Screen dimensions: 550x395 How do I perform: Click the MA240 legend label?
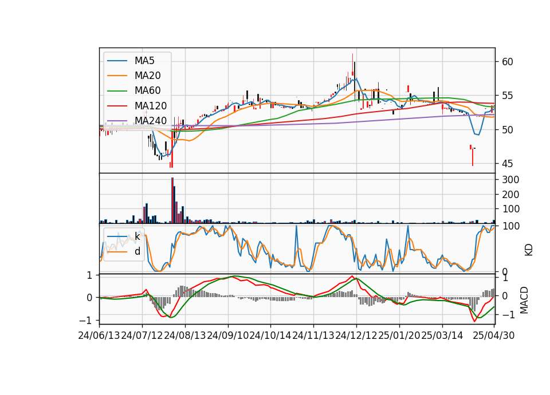151,121
